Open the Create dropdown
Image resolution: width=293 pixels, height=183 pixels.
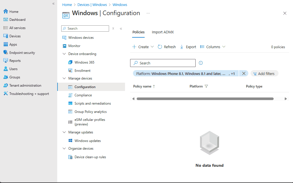143,47
